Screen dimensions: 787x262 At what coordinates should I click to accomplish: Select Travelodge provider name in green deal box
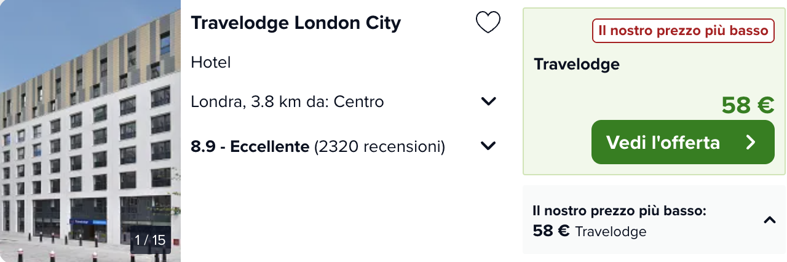577,64
